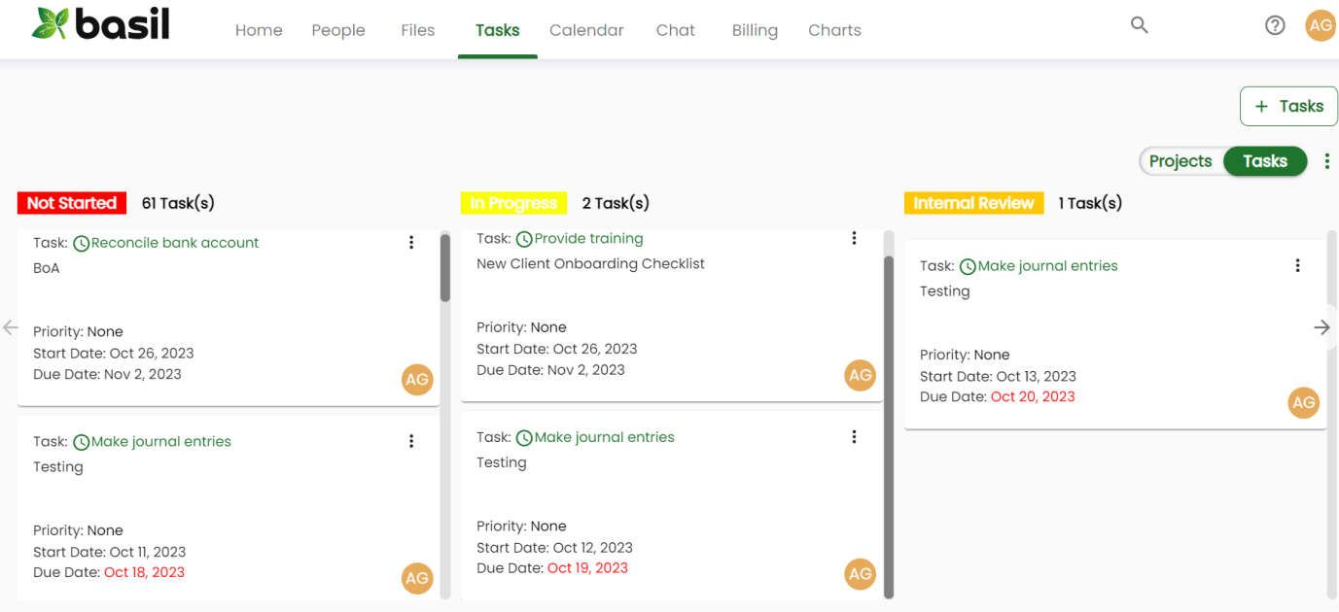The width and height of the screenshot is (1339, 612).
Task: Open the three-dot menu beside view toggle
Action: 1326,161
